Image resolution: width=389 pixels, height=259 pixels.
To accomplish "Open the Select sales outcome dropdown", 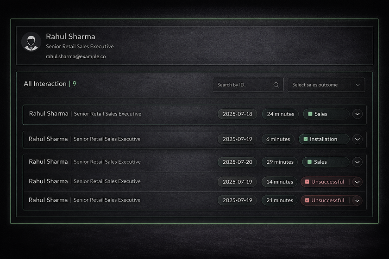I will coord(326,85).
